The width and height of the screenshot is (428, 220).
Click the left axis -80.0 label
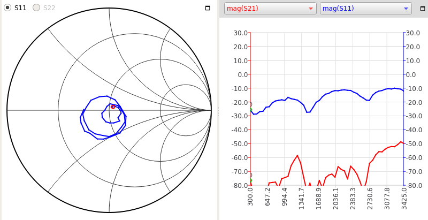click(240, 185)
